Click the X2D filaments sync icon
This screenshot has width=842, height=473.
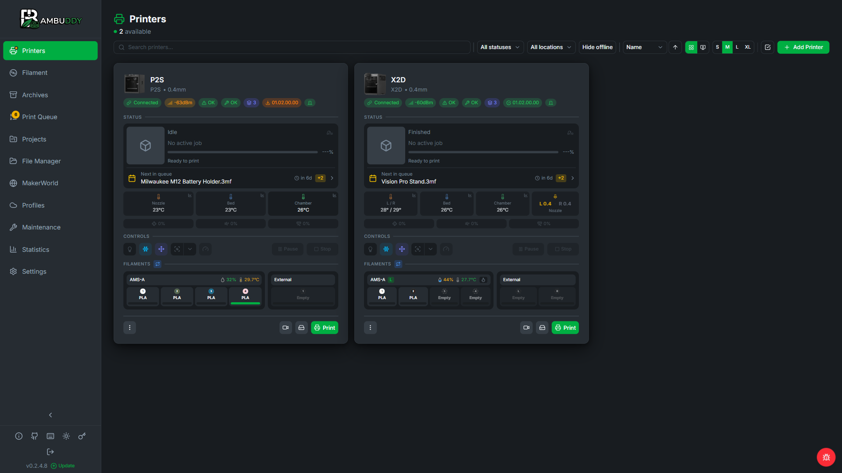(x=398, y=264)
